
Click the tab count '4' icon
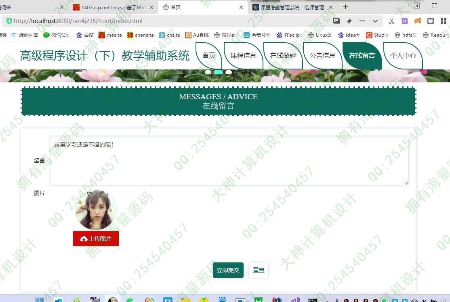pos(417,6)
